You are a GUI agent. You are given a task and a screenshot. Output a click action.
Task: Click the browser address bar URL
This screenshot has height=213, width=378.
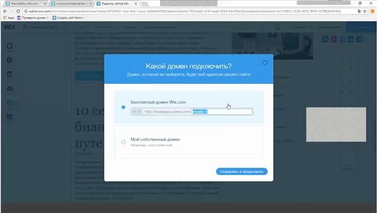(x=185, y=11)
